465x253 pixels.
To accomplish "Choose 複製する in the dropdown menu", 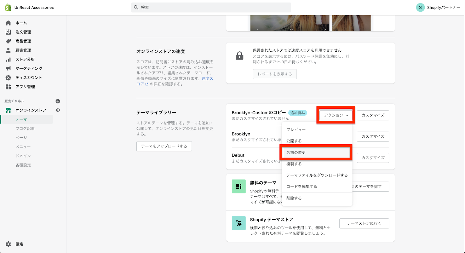I will 294,164.
